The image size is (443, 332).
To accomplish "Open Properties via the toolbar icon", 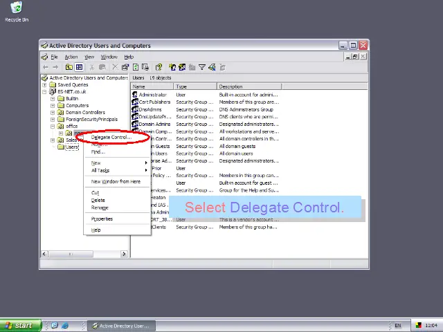I will [x=125, y=67].
